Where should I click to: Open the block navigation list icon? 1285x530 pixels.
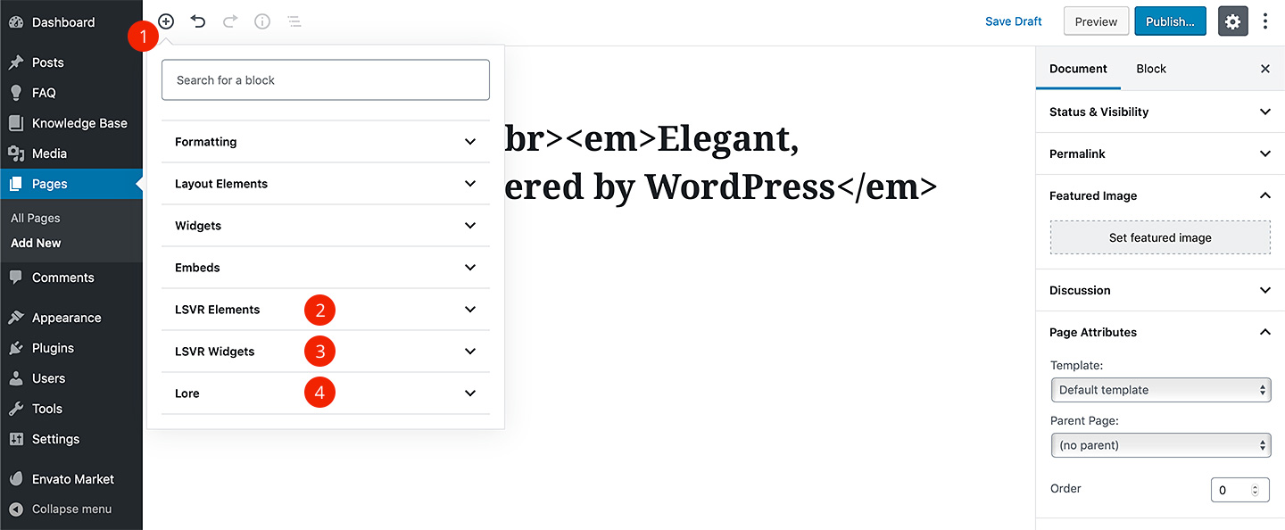click(294, 21)
